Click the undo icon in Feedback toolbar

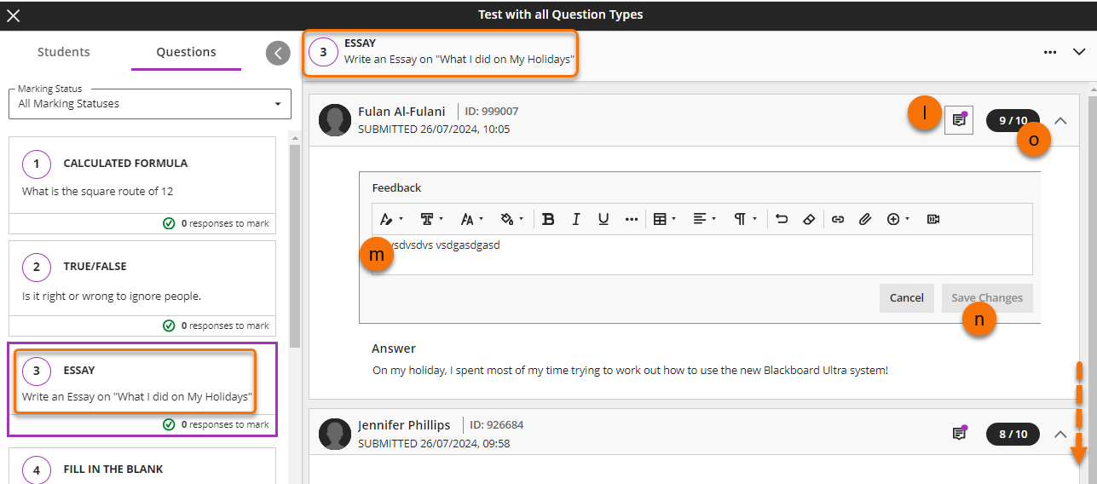(x=782, y=219)
